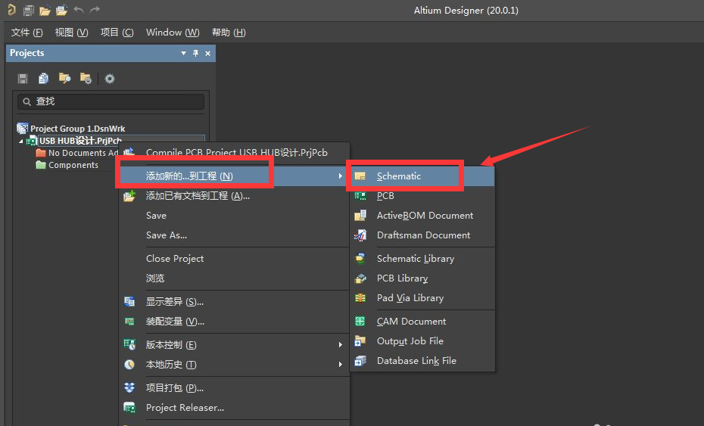
Task: Click the Pad Via Library icon
Action: click(360, 298)
